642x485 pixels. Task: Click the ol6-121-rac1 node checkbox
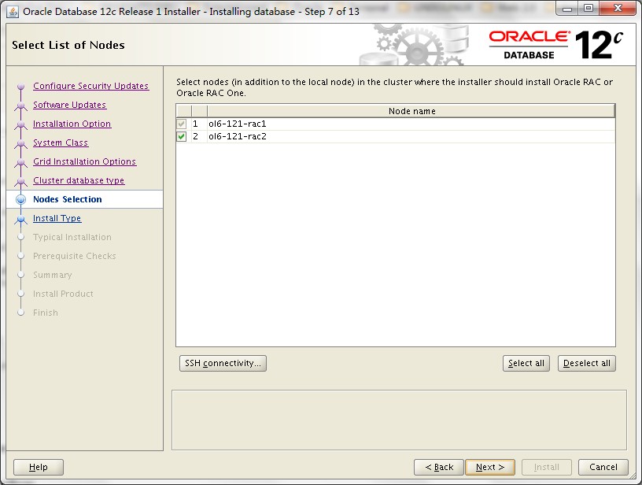point(182,124)
